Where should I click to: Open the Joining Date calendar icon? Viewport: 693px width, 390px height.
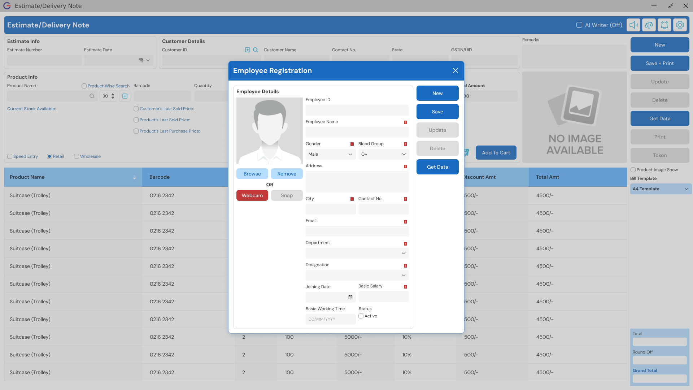tap(350, 297)
